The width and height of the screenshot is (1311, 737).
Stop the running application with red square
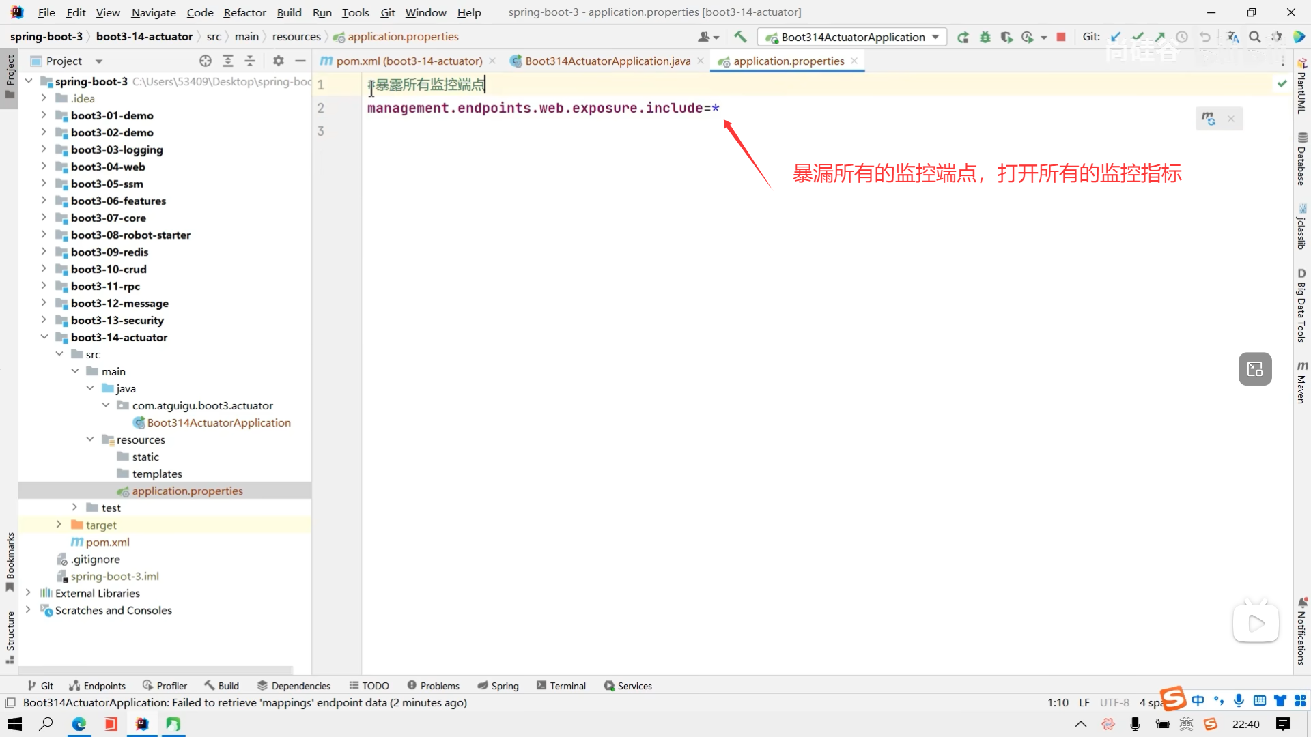coord(1060,37)
